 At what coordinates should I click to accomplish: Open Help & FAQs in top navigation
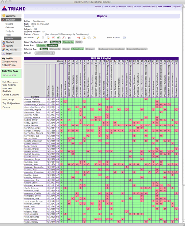pos(149,6)
